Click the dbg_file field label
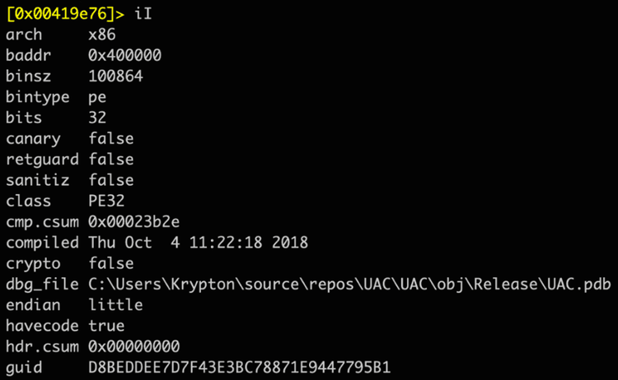Image resolution: width=618 pixels, height=380 pixels. tap(41, 284)
